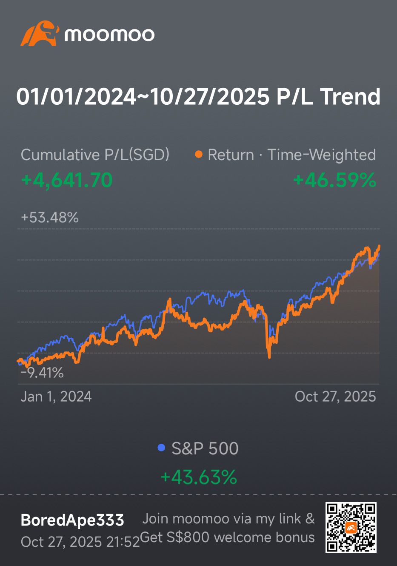Click the +4,641.70 cumulative profit value
Image resolution: width=397 pixels, height=566 pixels.
pyautogui.click(x=67, y=180)
